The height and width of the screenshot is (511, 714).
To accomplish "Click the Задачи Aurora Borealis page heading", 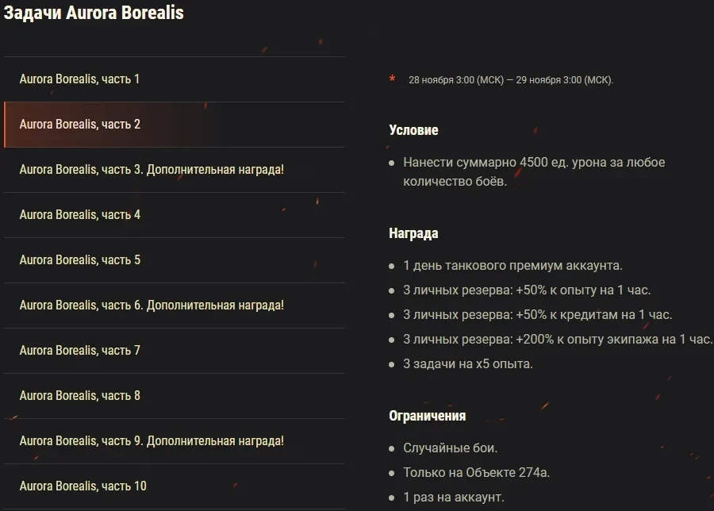I will point(93,14).
